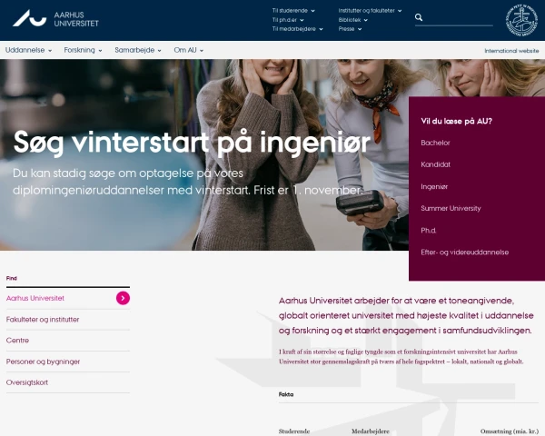Open the Summer University link
Viewport: 545px width, 436px height.
click(x=451, y=208)
